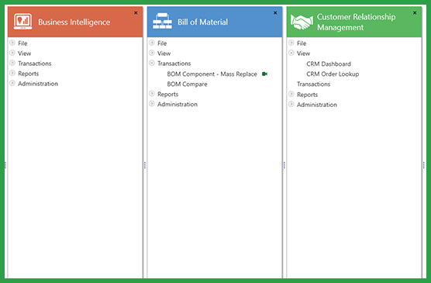Select Reports label in Customer Relationship Management panel
431x283 pixels.
coord(307,95)
